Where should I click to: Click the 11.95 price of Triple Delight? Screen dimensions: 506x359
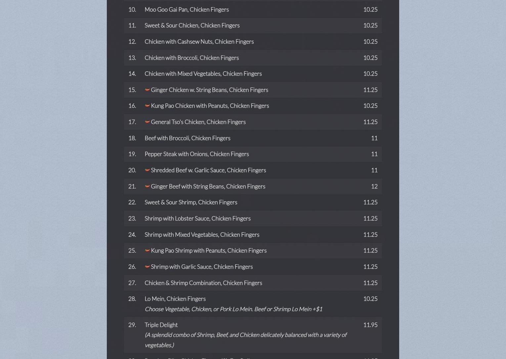pyautogui.click(x=370, y=325)
